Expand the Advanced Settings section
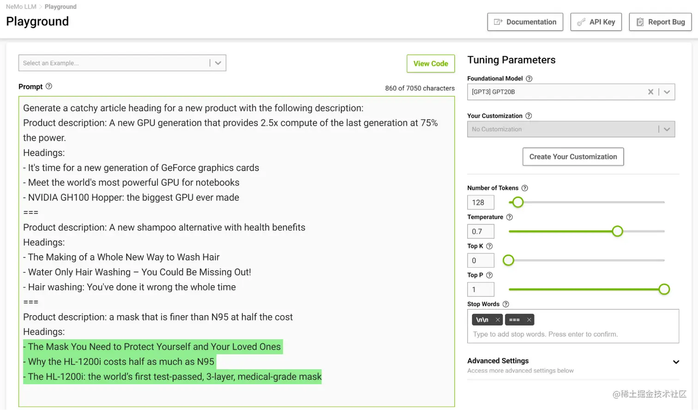This screenshot has height=410, width=698. (677, 362)
